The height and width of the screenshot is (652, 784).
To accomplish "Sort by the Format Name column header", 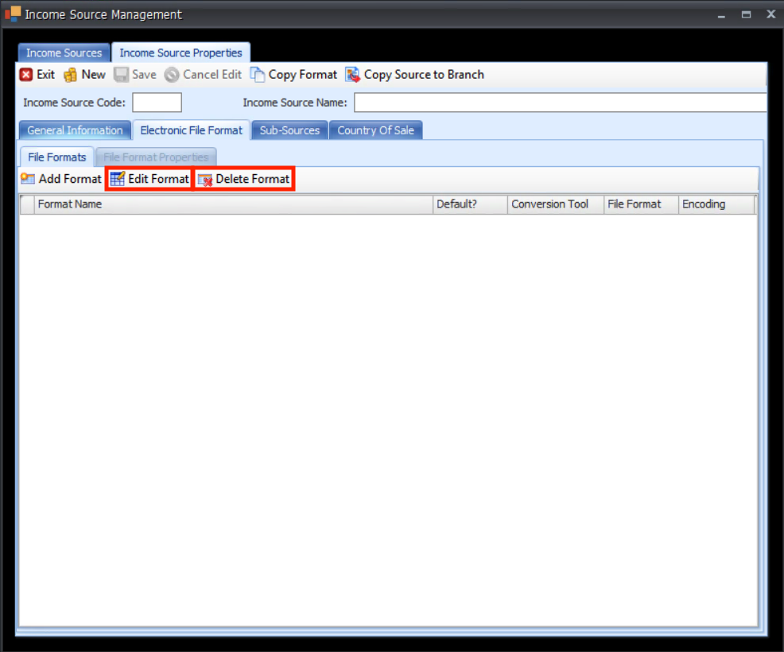I will [x=233, y=204].
